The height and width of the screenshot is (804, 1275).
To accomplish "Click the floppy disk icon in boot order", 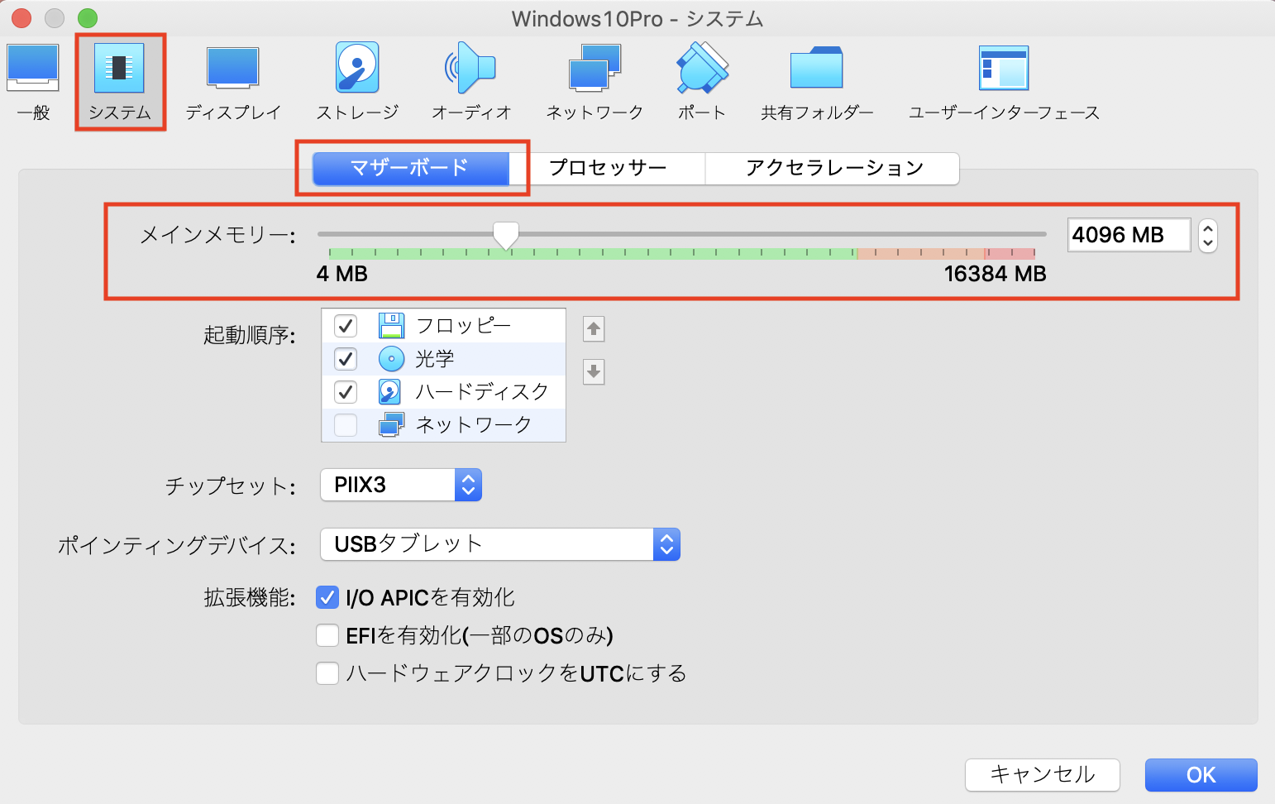I will coord(391,326).
